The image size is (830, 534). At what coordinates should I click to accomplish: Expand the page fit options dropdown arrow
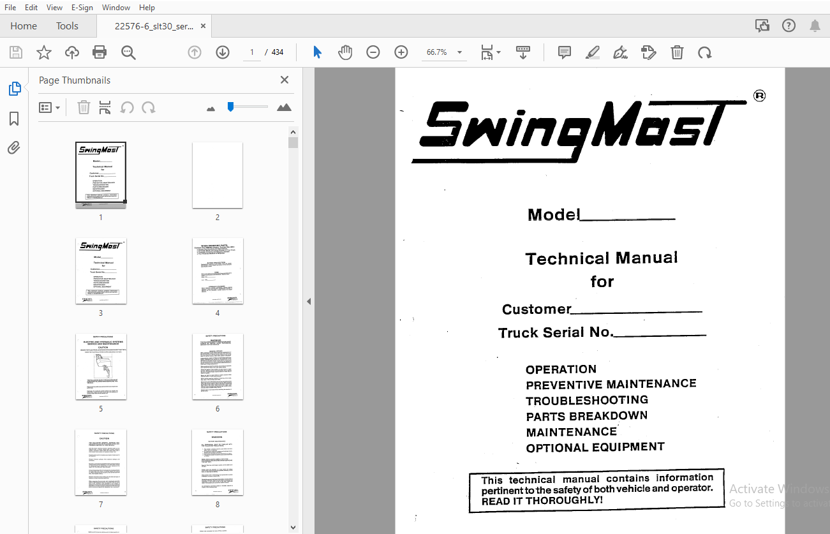coord(498,52)
